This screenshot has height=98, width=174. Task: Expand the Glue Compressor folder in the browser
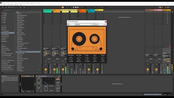coord(17,52)
